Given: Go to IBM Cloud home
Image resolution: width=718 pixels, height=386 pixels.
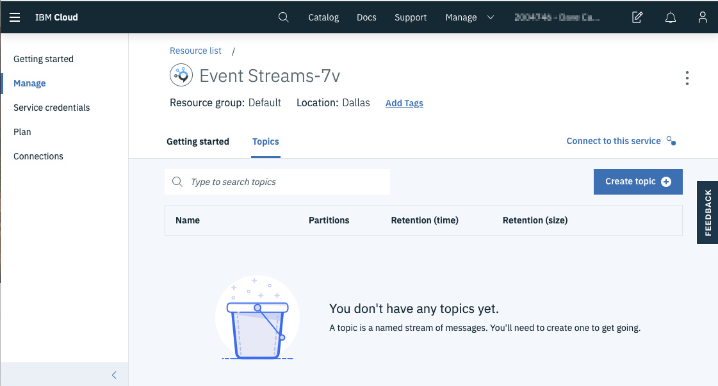Looking at the screenshot, I should [x=56, y=17].
